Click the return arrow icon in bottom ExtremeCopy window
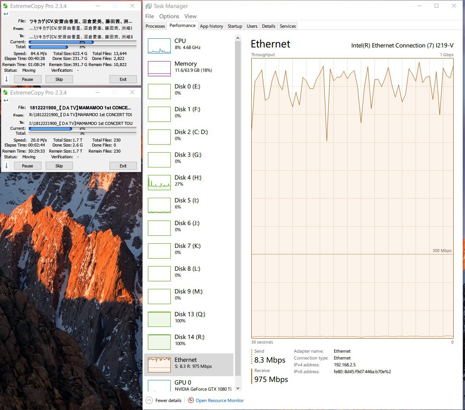 [x=6, y=101]
